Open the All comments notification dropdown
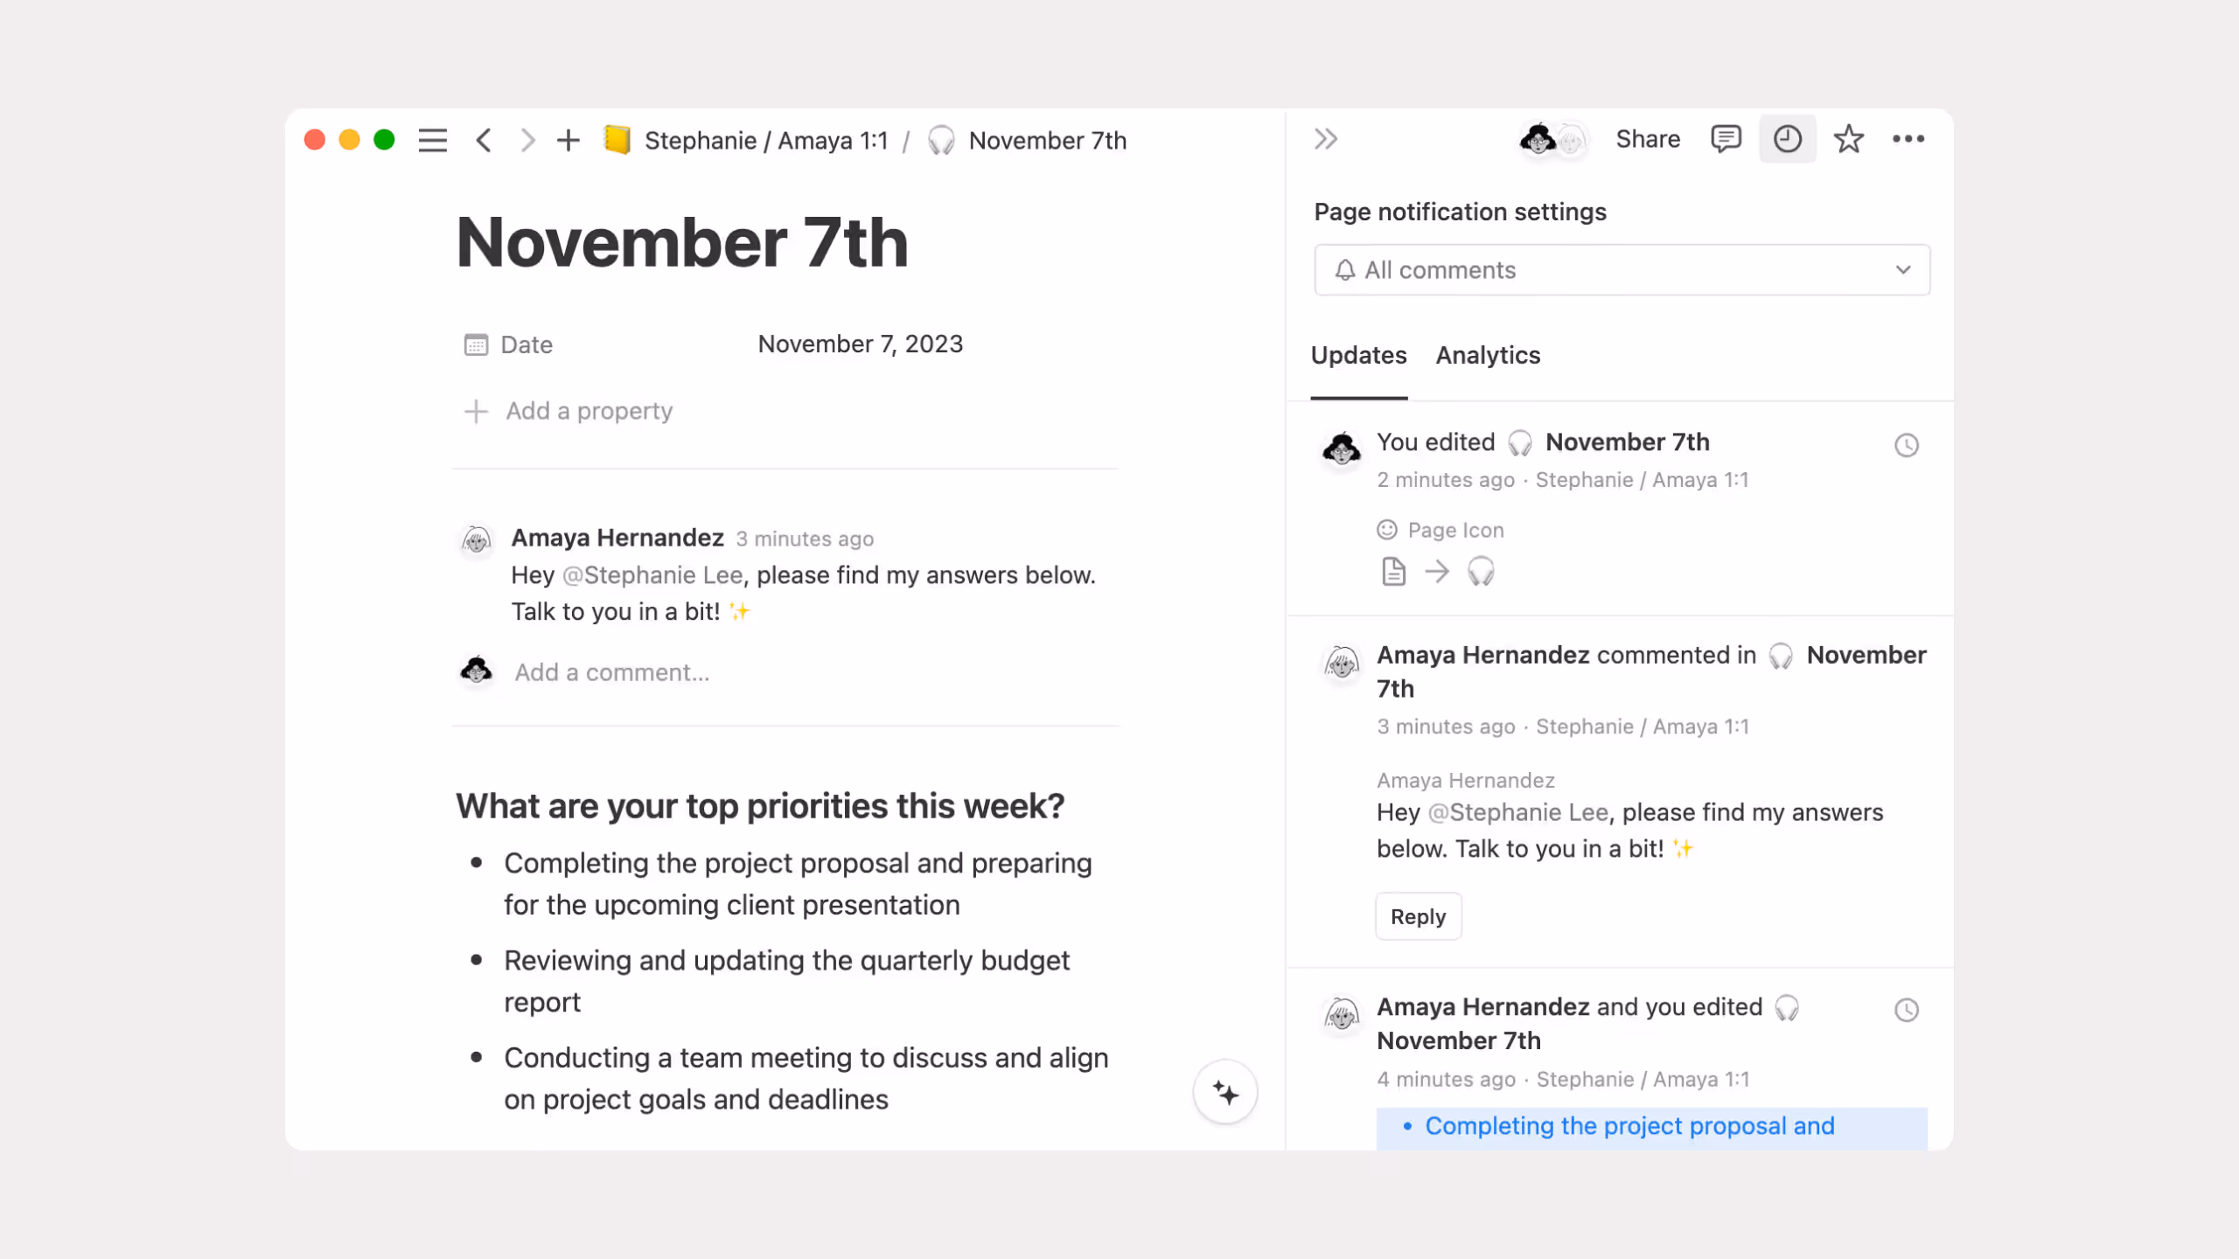 1621,269
